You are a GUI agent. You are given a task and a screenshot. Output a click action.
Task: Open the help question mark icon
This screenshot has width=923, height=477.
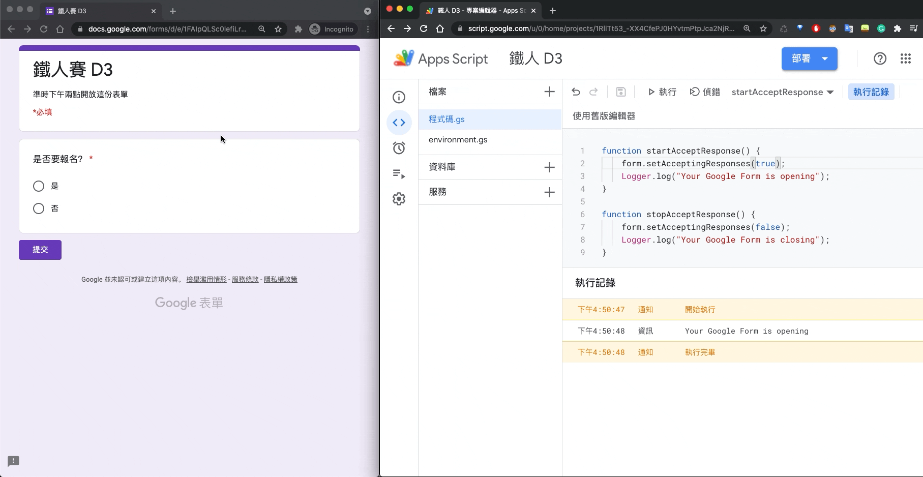point(880,58)
